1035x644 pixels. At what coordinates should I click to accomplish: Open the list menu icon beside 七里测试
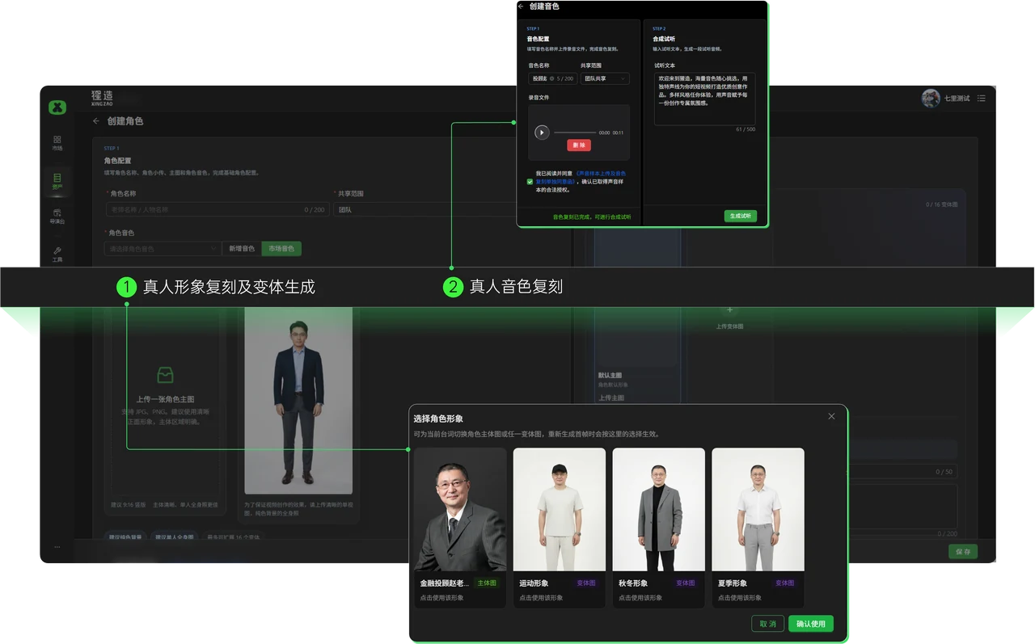point(981,99)
